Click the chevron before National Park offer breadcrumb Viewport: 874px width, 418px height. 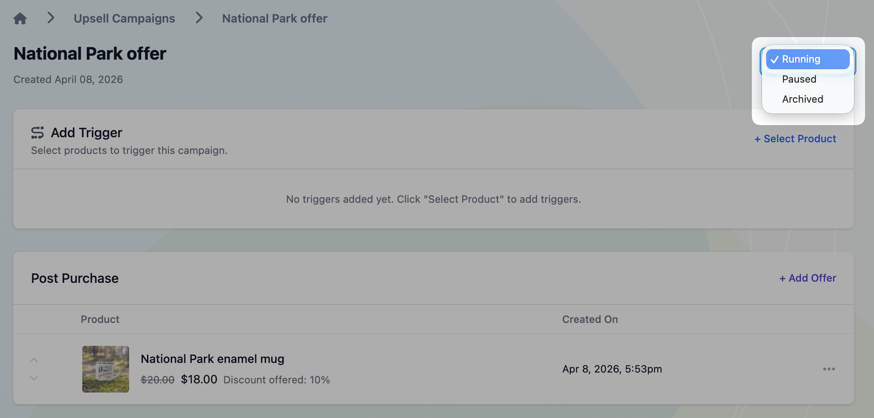coord(199,18)
